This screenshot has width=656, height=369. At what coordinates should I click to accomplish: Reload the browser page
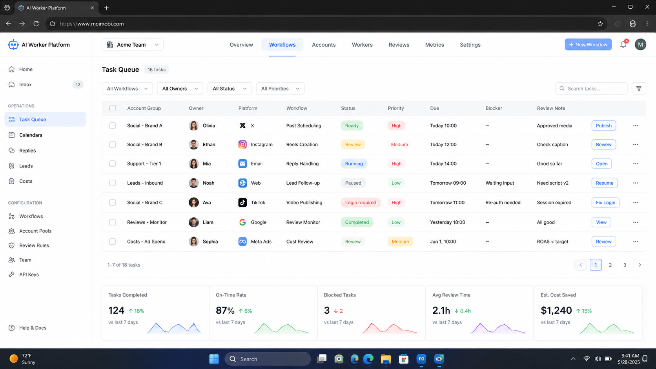36,24
